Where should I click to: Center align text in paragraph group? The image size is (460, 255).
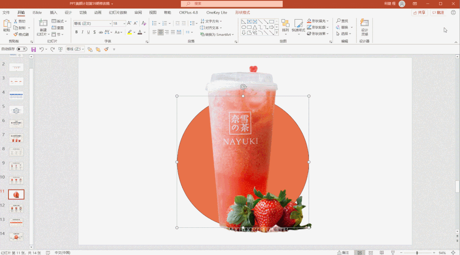coord(160,32)
